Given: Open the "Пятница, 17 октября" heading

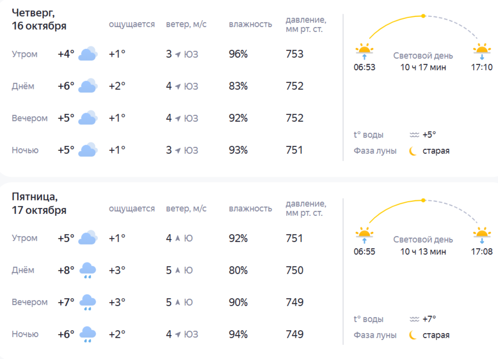Looking at the screenshot, I should 39,204.
